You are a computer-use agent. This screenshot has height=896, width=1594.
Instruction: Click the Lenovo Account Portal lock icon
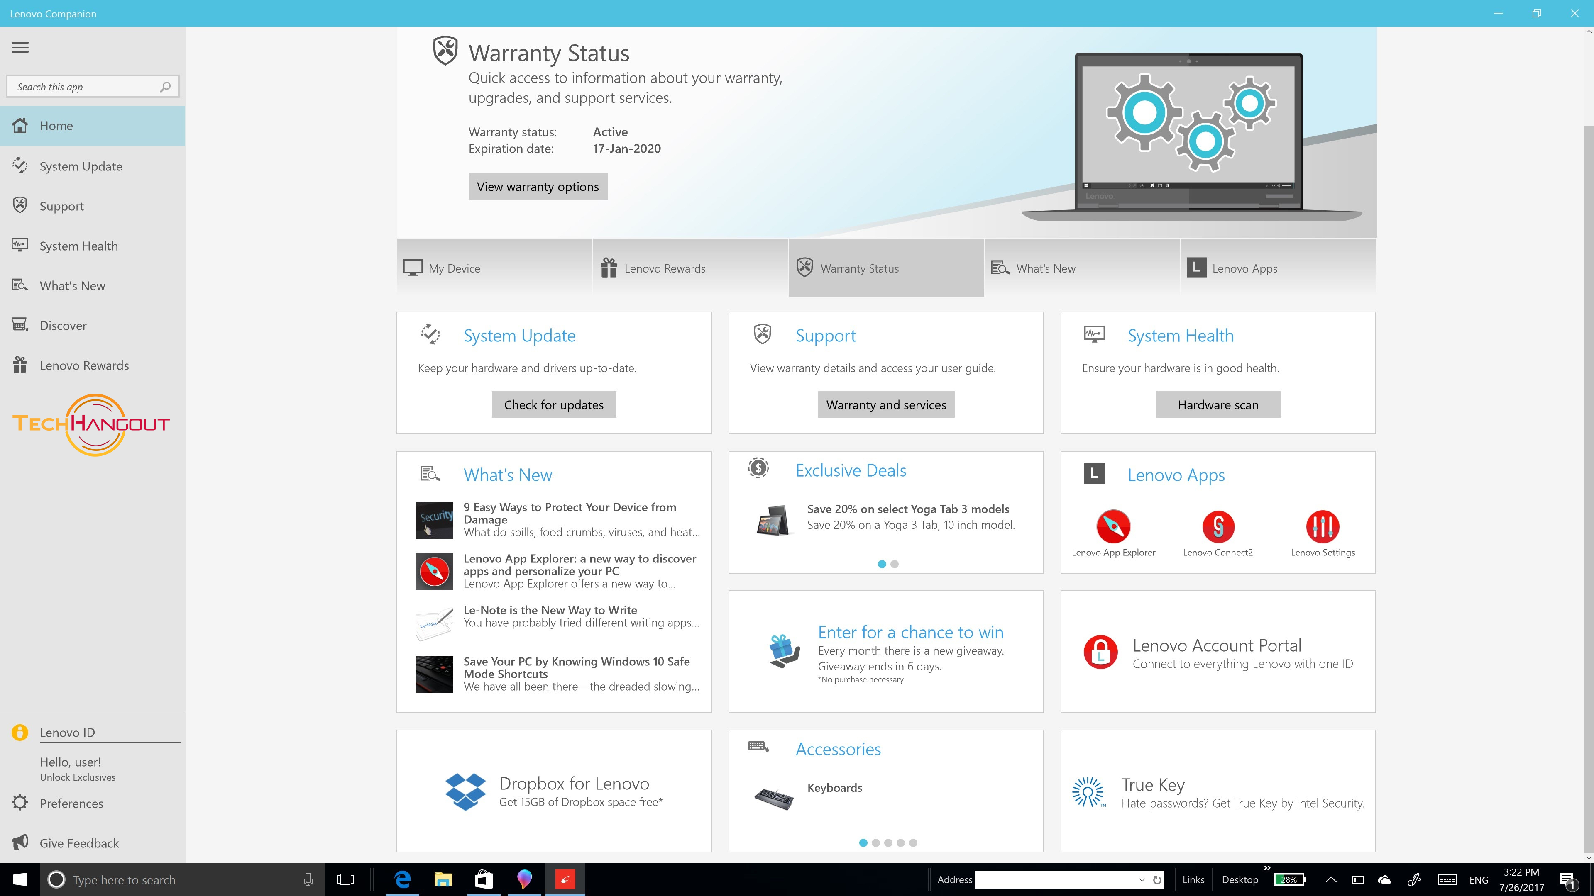coord(1100,652)
